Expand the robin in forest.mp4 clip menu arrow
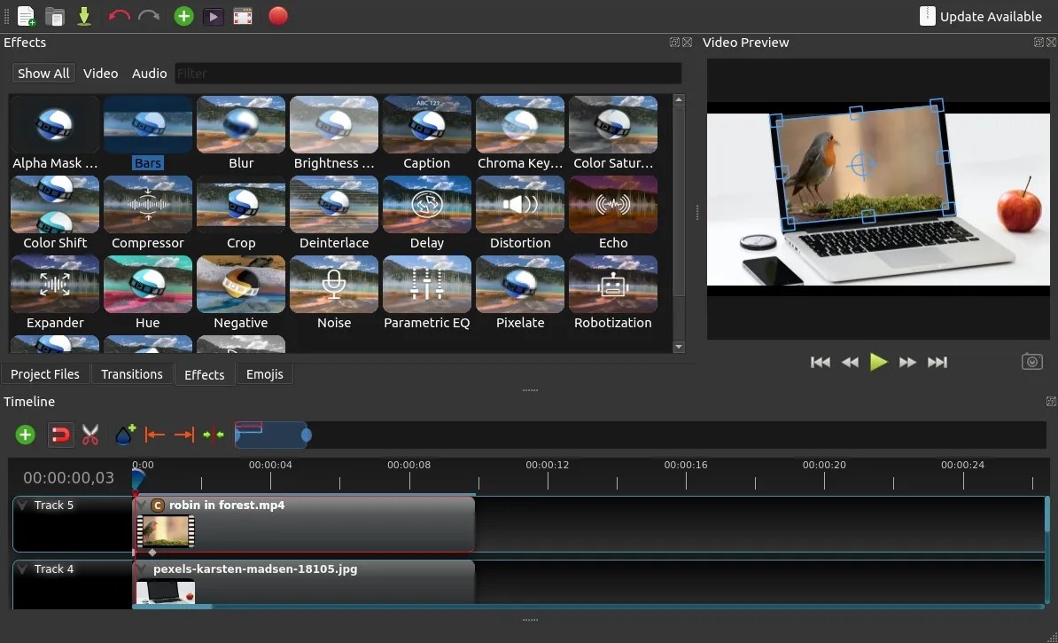The width and height of the screenshot is (1058, 643). 141,505
